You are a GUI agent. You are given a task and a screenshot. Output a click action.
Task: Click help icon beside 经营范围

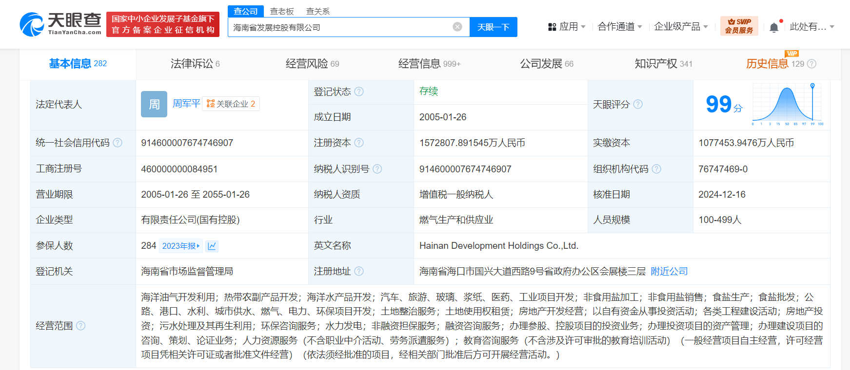click(x=81, y=326)
